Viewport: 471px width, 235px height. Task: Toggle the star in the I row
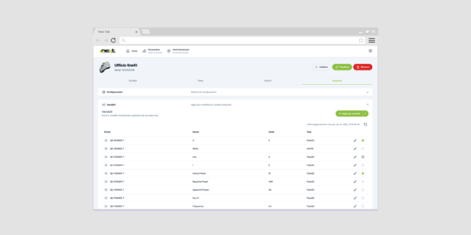pos(363,165)
